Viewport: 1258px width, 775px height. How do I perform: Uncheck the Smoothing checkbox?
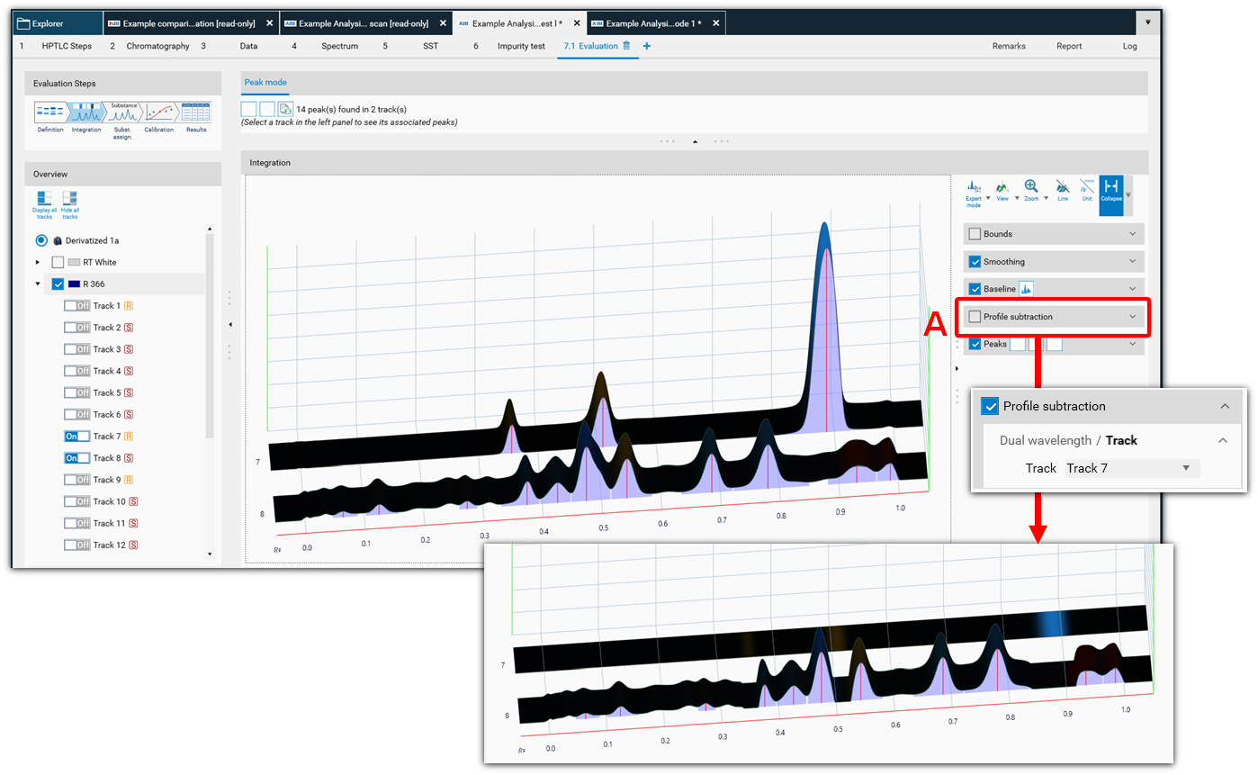pos(975,262)
